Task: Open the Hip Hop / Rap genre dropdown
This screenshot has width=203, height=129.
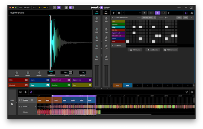Action: click(155, 17)
